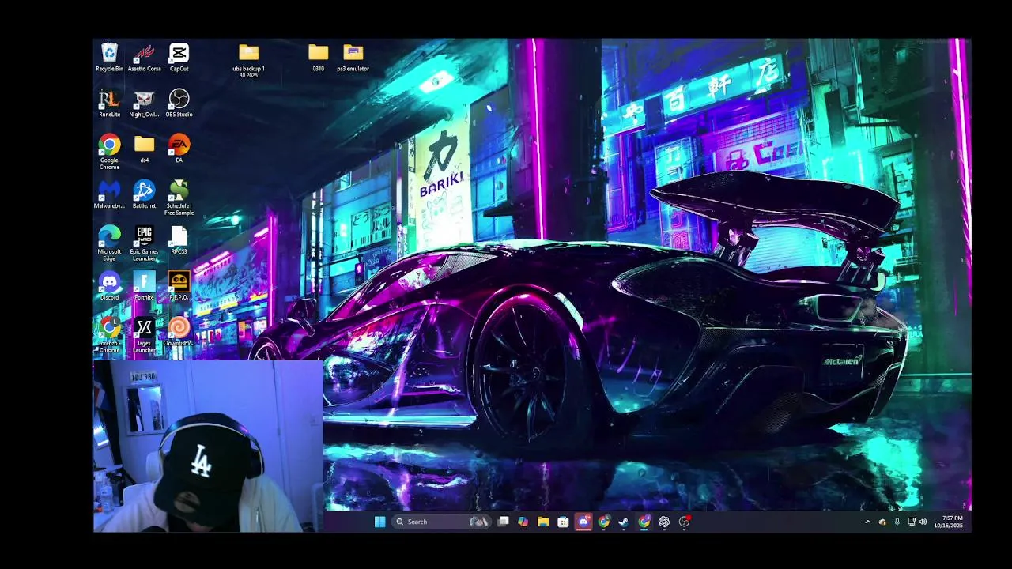The height and width of the screenshot is (569, 1012).
Task: Select the Night_Owl desktop shortcut
Action: point(144,104)
